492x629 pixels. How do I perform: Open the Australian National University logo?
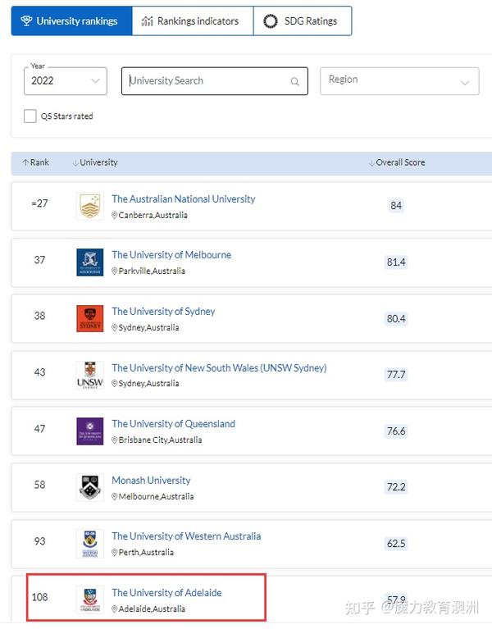pyautogui.click(x=90, y=206)
